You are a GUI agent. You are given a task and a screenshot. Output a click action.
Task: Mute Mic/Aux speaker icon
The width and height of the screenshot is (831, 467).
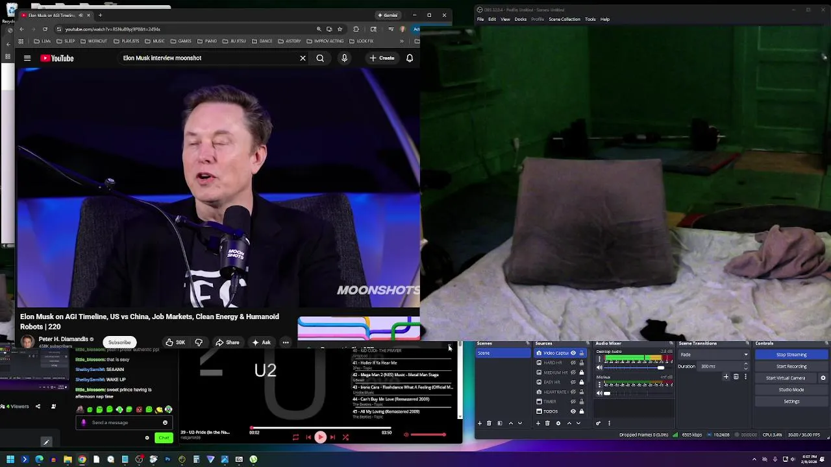tap(599, 393)
